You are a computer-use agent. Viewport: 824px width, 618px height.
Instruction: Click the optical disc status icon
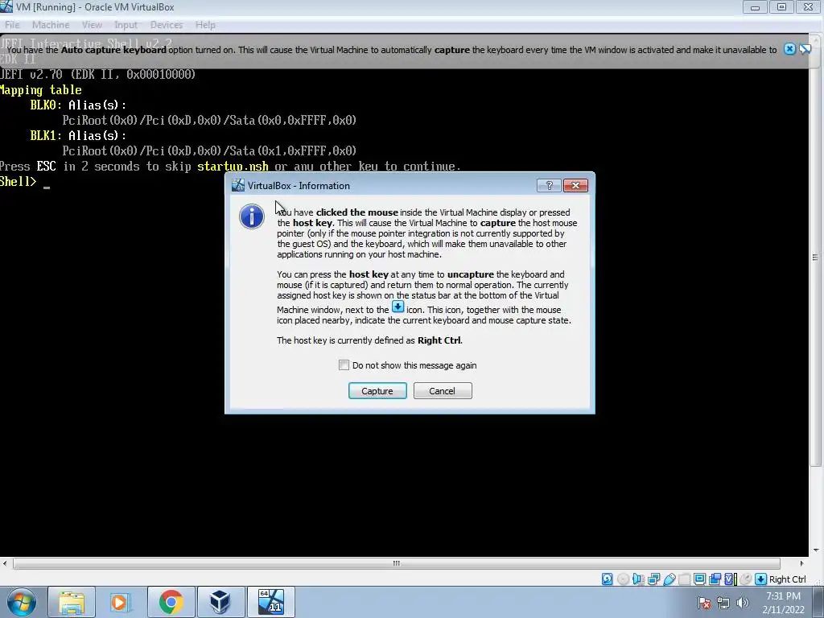pyautogui.click(x=623, y=579)
